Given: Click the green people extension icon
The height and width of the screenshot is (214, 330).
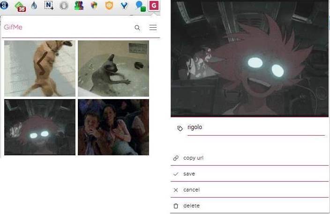Looking at the screenshot, I should click(79, 6).
